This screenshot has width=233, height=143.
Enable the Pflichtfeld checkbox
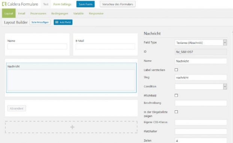[176, 95]
